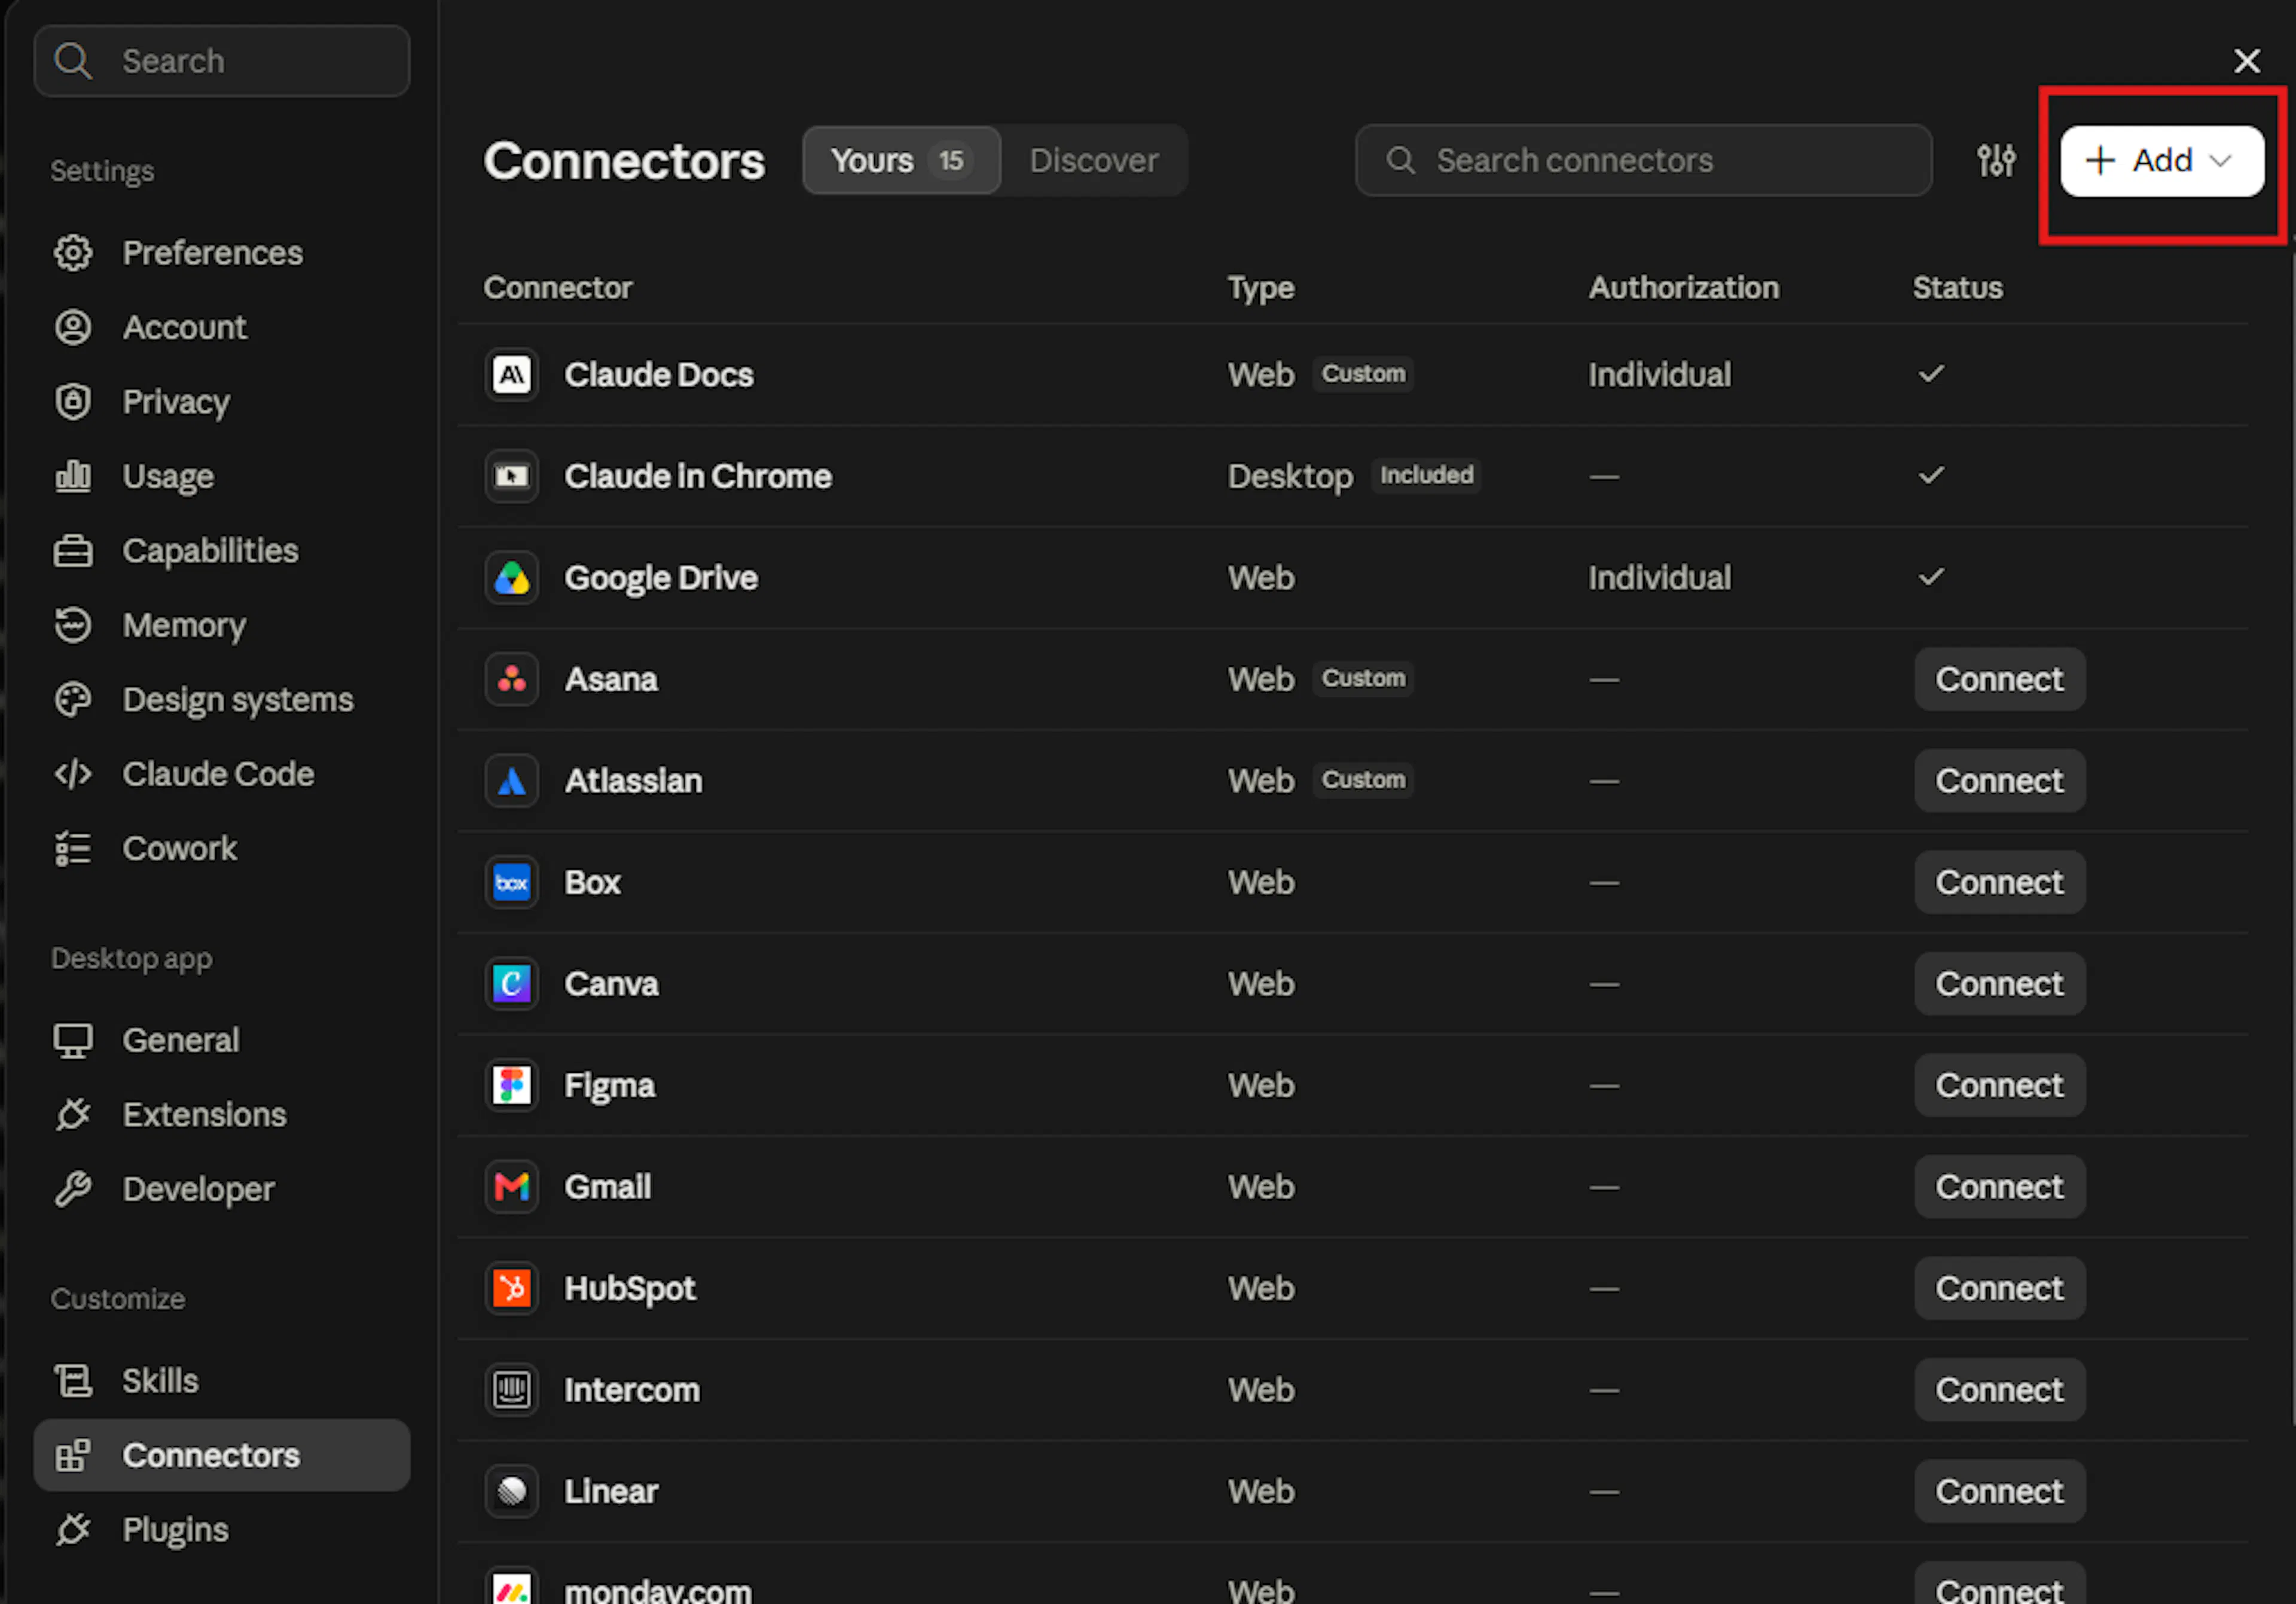
Task: Click the Google Drive logo icon
Action: click(512, 578)
